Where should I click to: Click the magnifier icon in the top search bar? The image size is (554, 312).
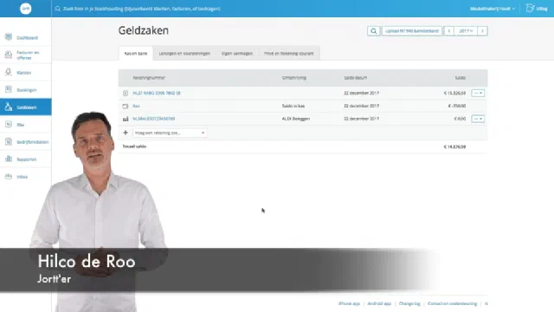point(58,9)
